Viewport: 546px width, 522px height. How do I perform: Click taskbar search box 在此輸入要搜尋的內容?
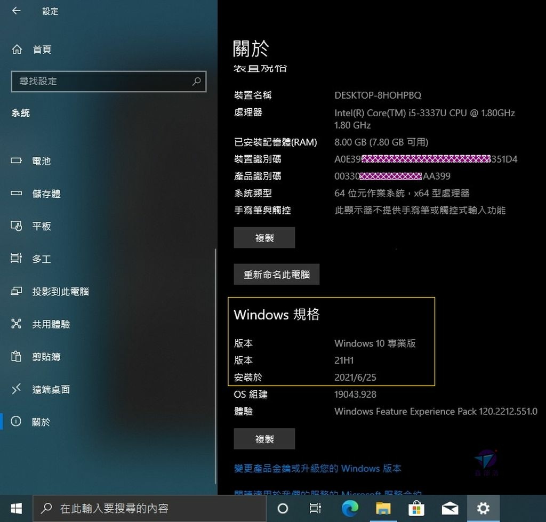click(150, 509)
